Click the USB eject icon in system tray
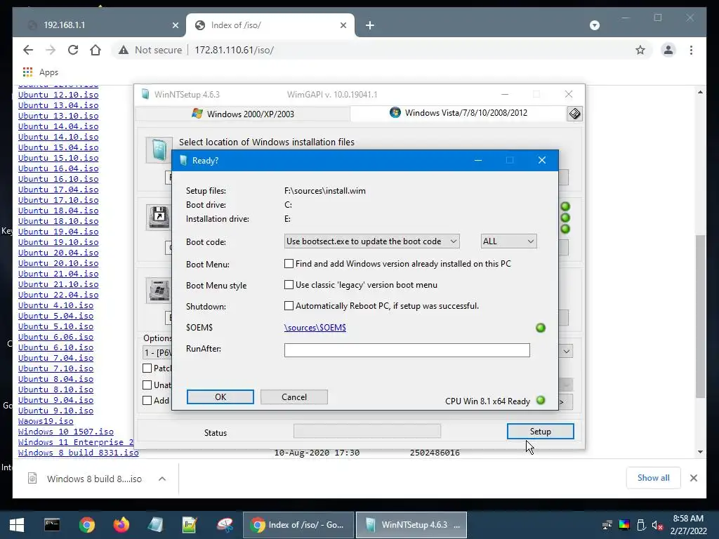This screenshot has width=719, height=539. click(641, 525)
